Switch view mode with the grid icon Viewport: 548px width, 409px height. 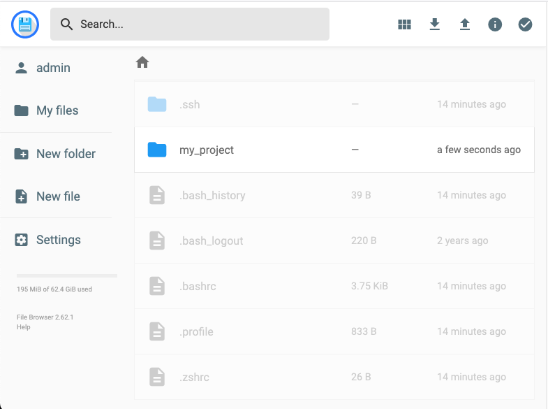click(404, 24)
